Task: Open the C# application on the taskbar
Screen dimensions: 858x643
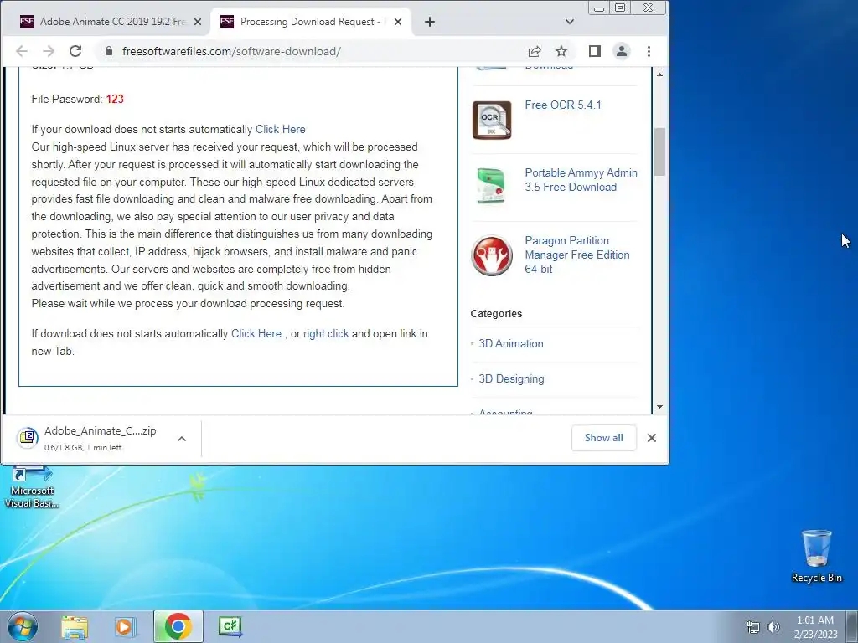Action: point(230,626)
